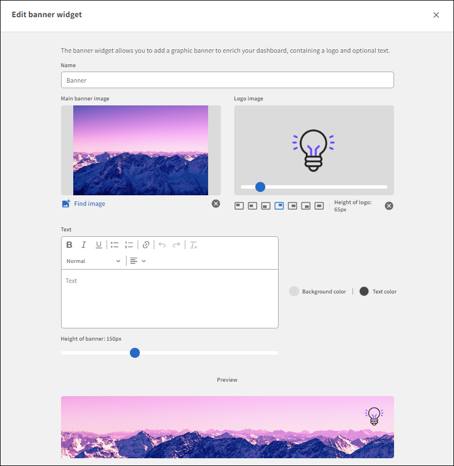454x466 pixels.
Task: Position logo at top left
Action: [x=239, y=206]
